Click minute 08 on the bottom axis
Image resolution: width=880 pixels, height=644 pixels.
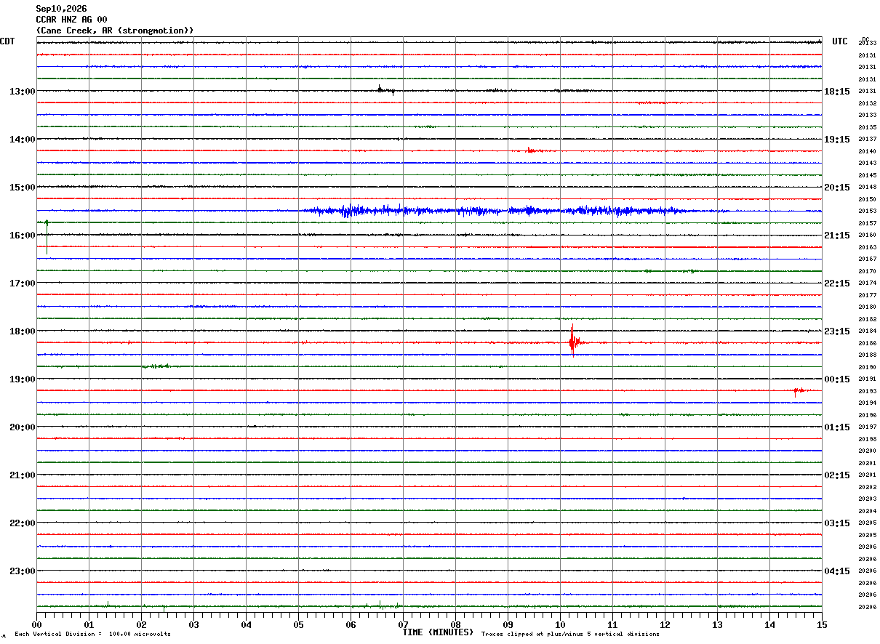pyautogui.click(x=455, y=624)
